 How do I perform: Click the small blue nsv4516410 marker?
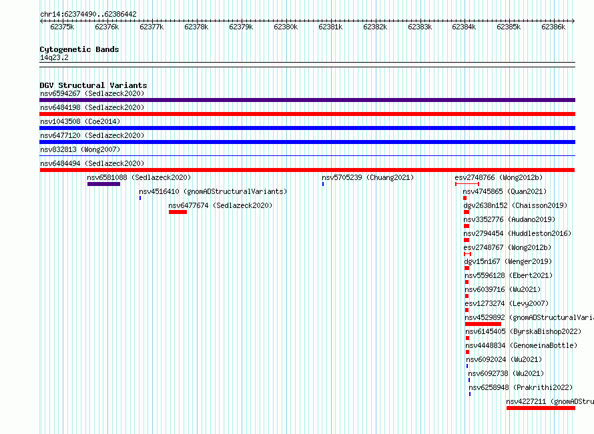point(140,198)
